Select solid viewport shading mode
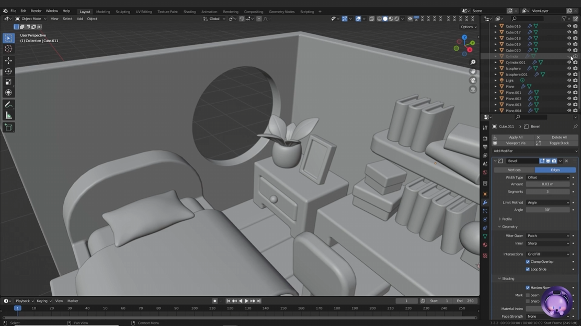The image size is (581, 326). pos(385,18)
